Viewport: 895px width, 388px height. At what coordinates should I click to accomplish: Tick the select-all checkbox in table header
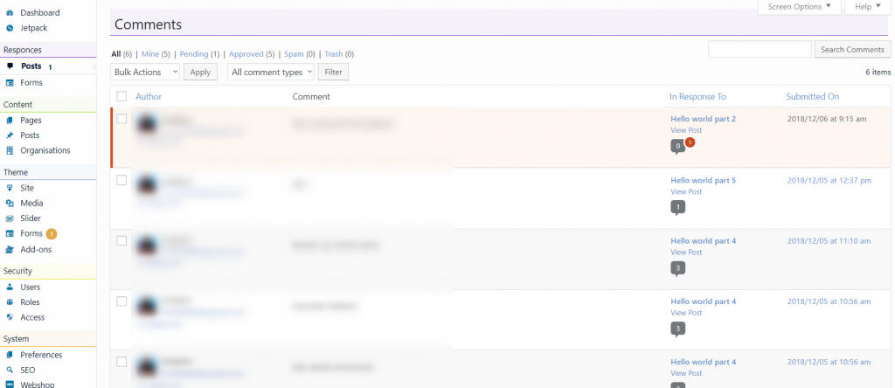pos(121,96)
